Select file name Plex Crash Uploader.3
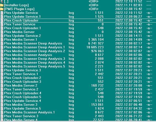 [x=23, y=82]
